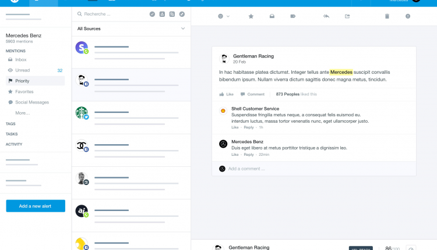Expand More… in the mentions sidebar

click(x=23, y=113)
